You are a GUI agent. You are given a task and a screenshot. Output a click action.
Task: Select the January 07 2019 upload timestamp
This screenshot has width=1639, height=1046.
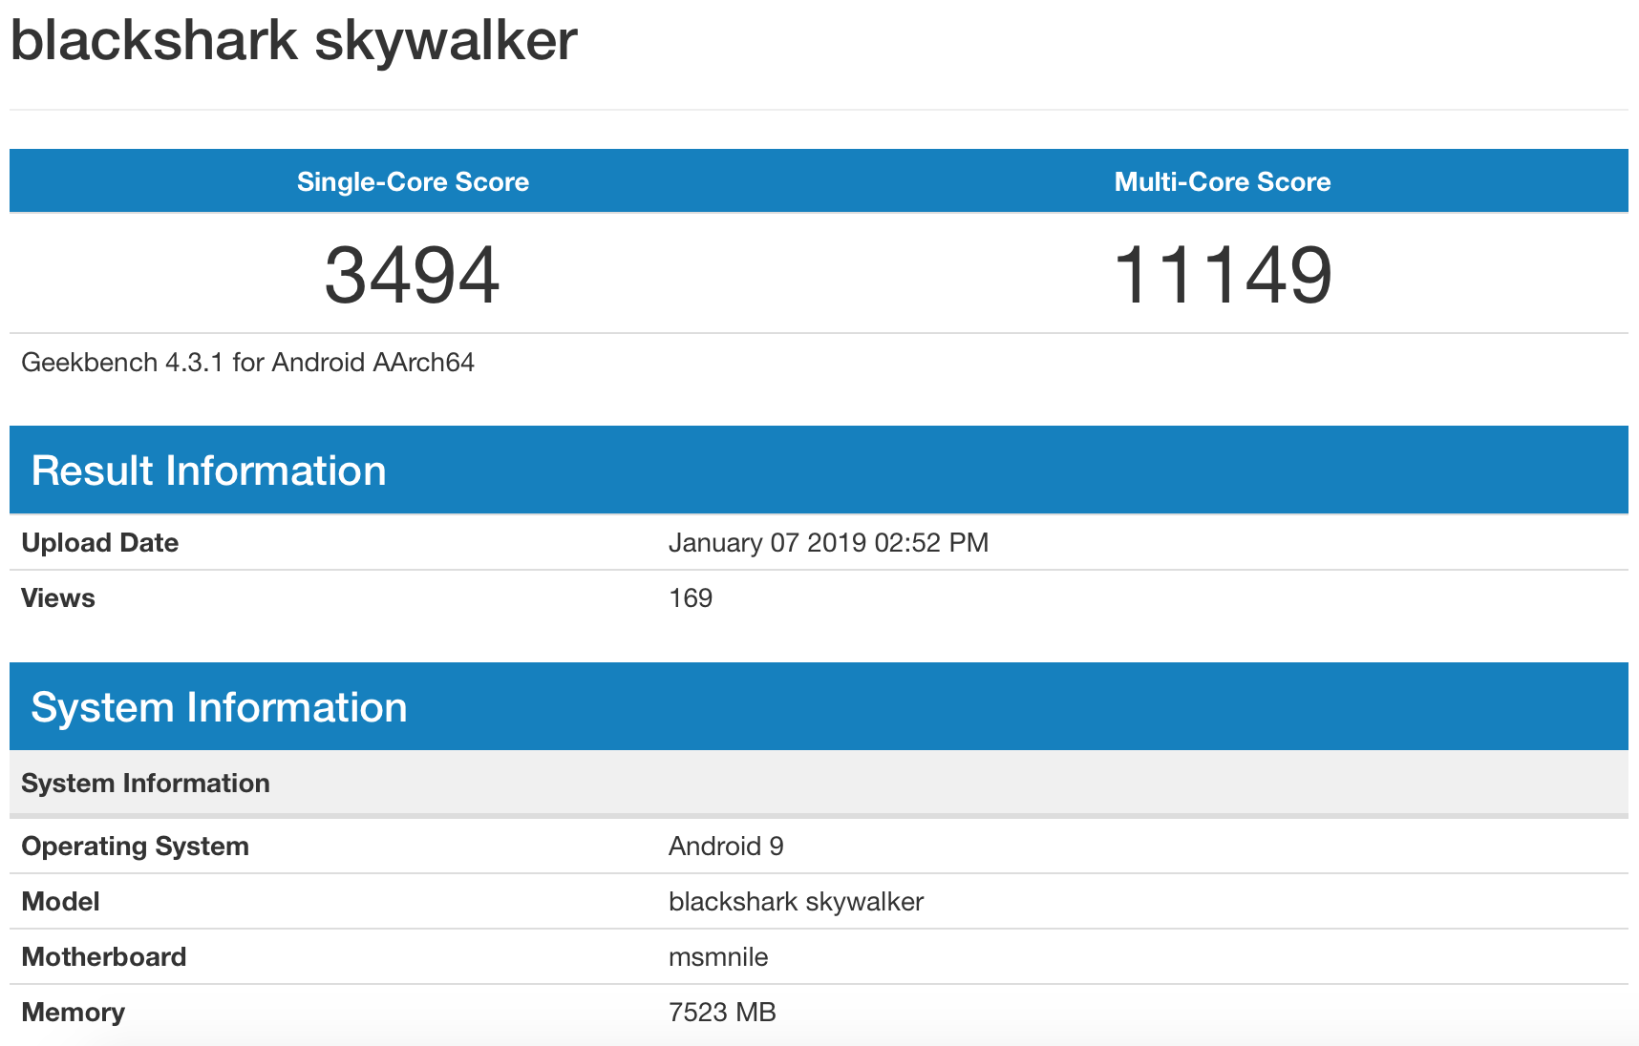click(x=828, y=542)
